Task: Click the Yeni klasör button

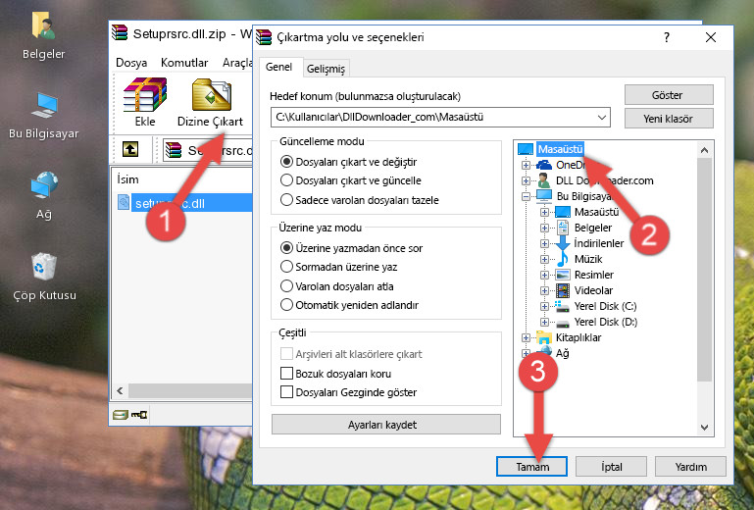Action: point(669,119)
